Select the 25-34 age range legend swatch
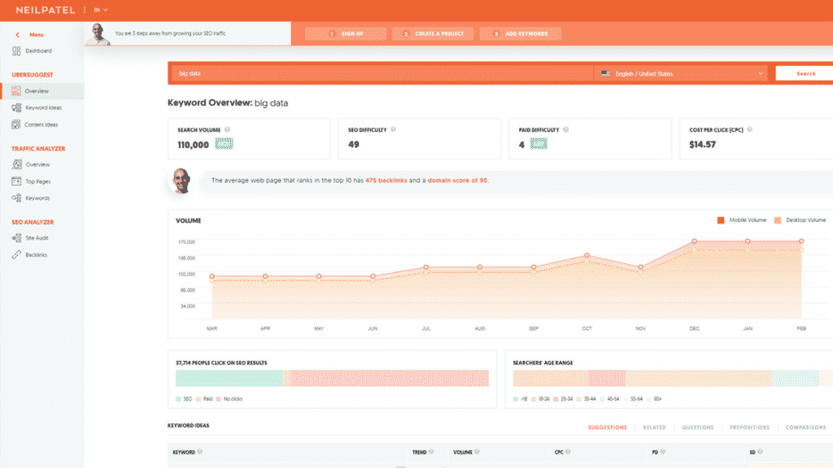This screenshot has width=833, height=468. click(x=554, y=400)
